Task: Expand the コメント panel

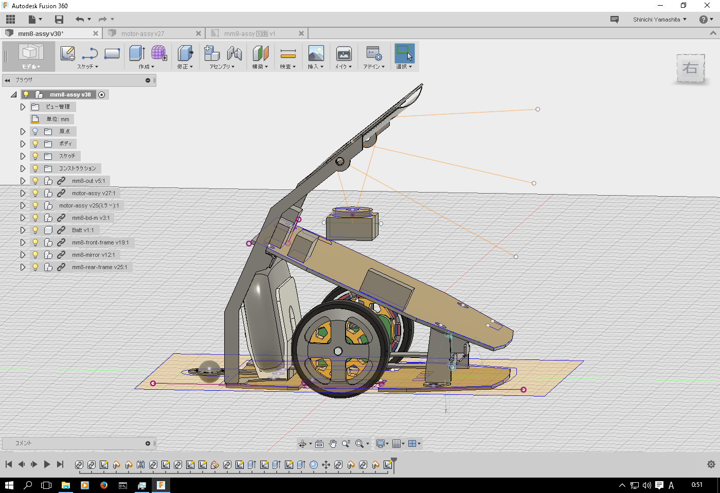Action: pyautogui.click(x=148, y=443)
